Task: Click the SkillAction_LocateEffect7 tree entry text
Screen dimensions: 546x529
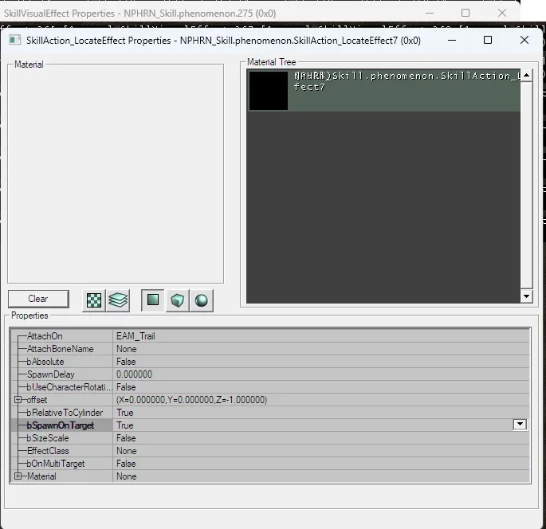Action: [x=407, y=81]
